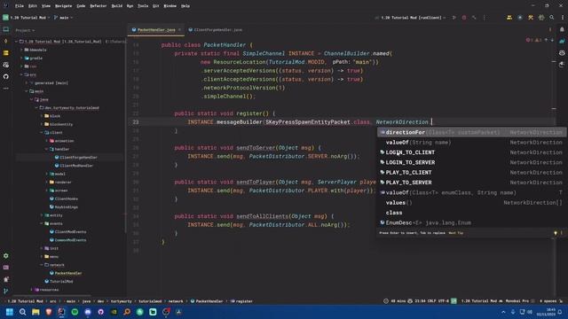This screenshot has width=568, height=319.
Task: Open File Explorer from taskbar
Action: (x=35, y=312)
